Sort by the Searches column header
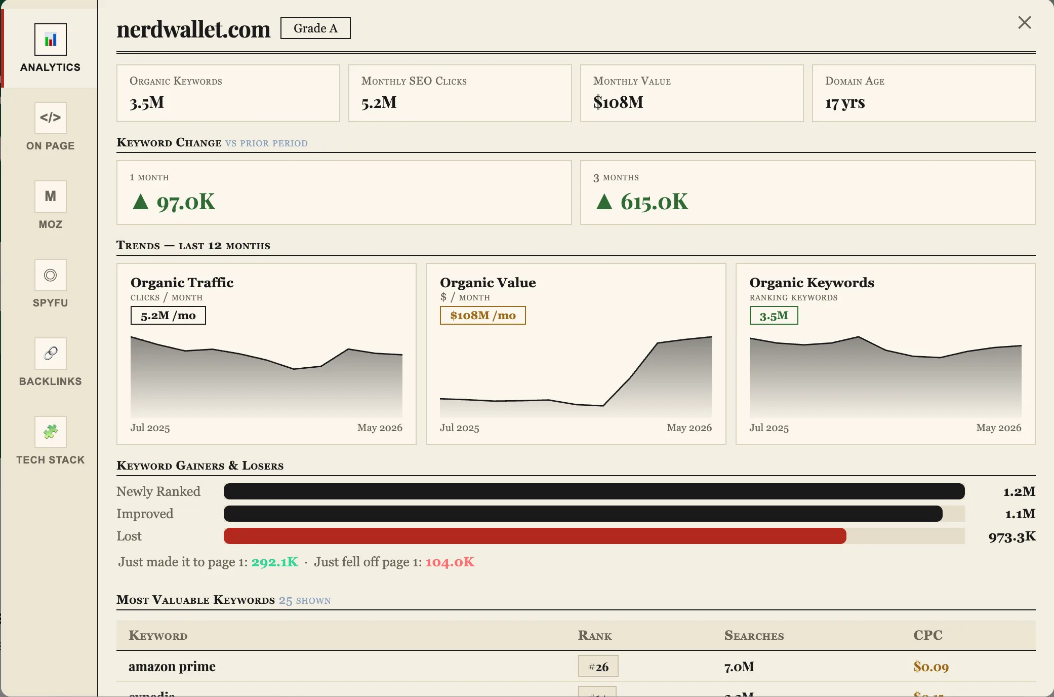The image size is (1054, 697). coord(754,635)
